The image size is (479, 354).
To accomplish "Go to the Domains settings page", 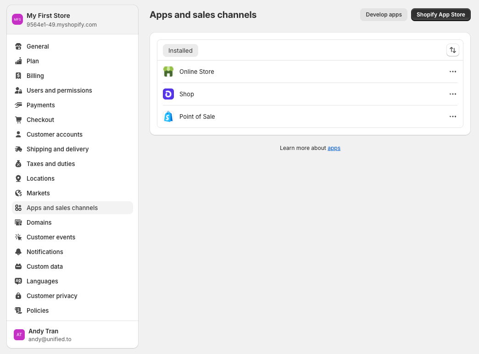I will coord(72,222).
